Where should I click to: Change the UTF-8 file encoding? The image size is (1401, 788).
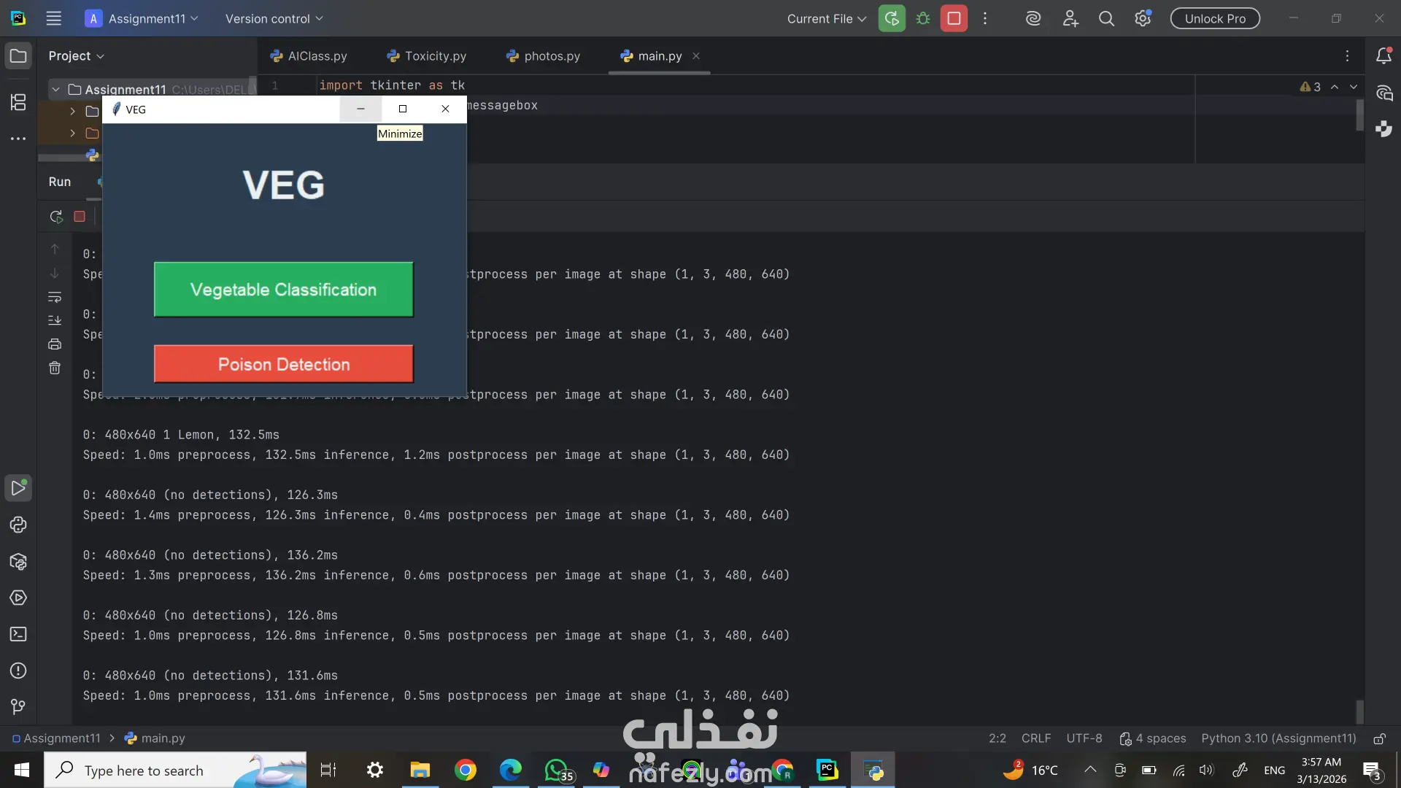coord(1084,738)
